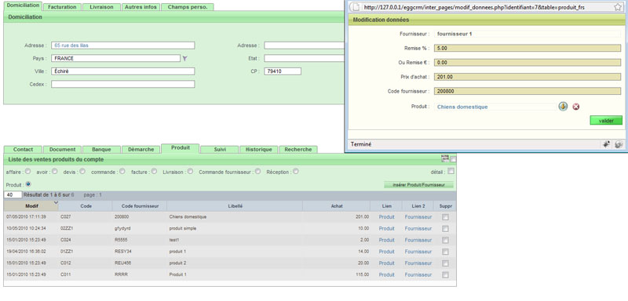The height and width of the screenshot is (301, 628).
Task: Click the bug icon in popup status bar
Action: 606,144
